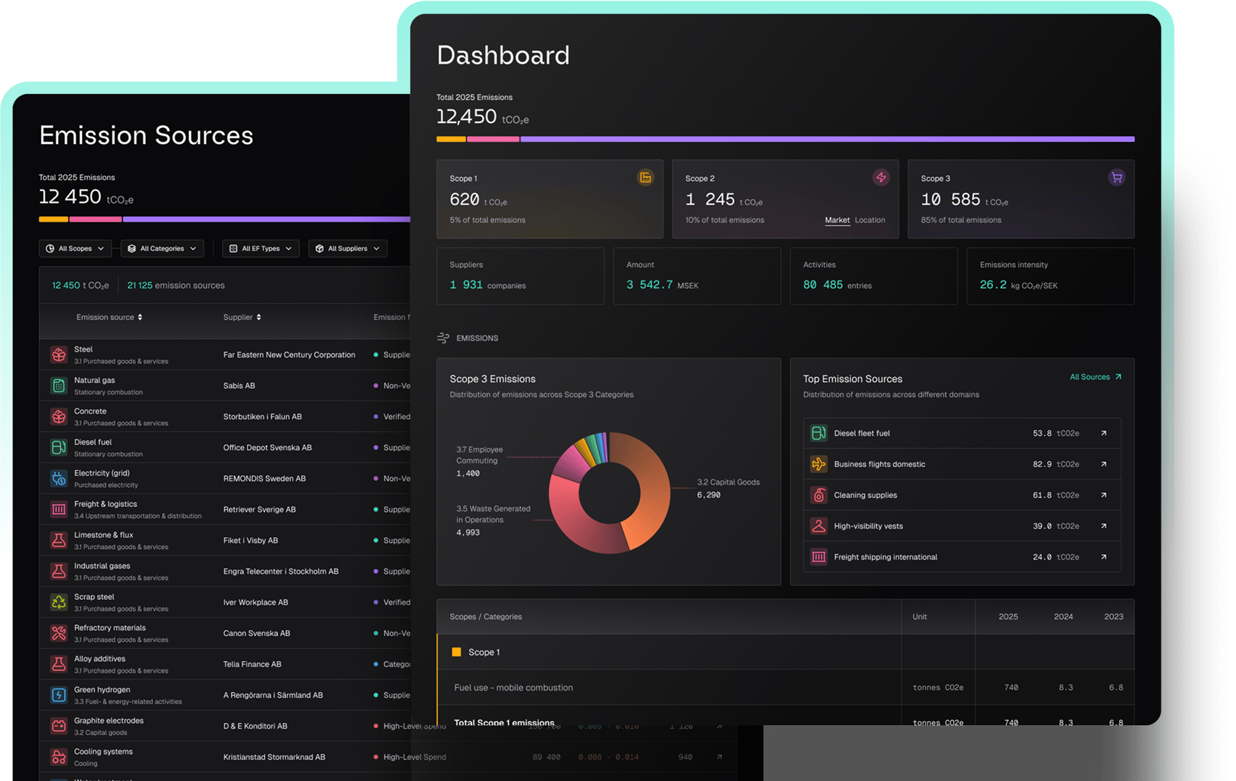Click the Cooling systems row icon

click(59, 756)
